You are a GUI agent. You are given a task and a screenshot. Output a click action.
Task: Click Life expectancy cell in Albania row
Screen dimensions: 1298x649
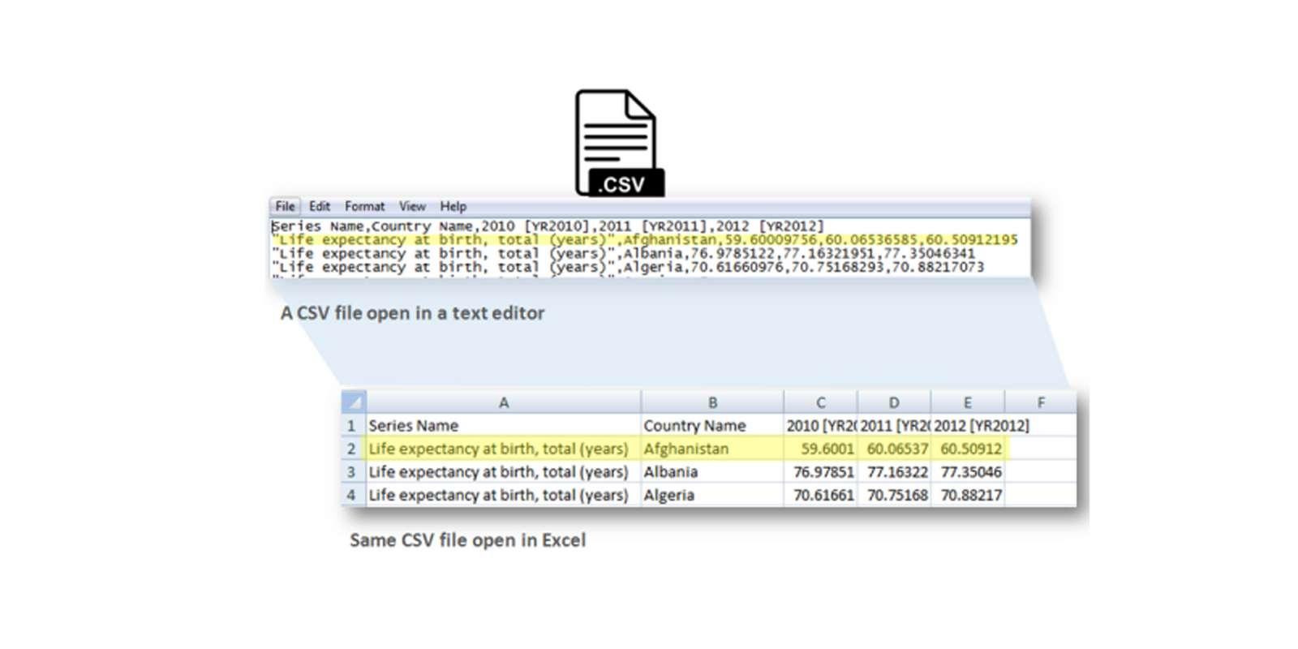(504, 471)
